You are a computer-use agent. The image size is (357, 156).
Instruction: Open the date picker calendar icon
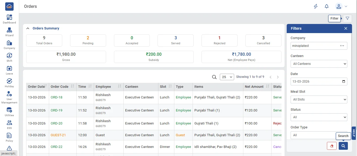click(344, 82)
